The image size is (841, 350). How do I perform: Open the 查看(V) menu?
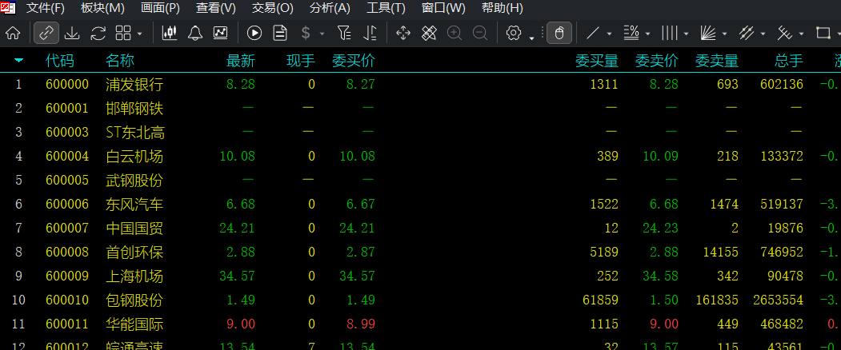click(x=216, y=8)
